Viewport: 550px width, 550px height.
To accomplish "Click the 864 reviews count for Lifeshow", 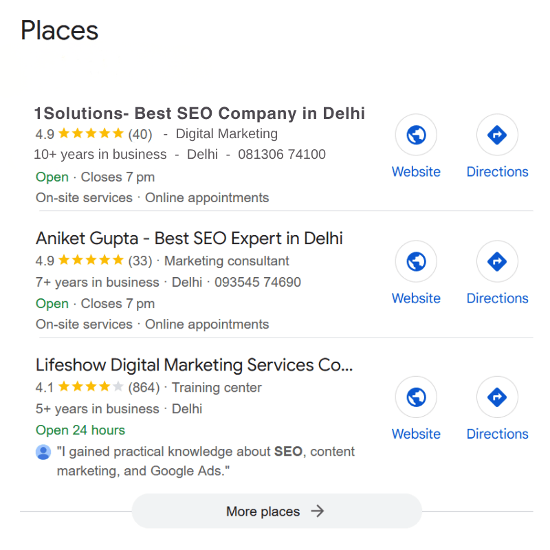I will pos(144,388).
